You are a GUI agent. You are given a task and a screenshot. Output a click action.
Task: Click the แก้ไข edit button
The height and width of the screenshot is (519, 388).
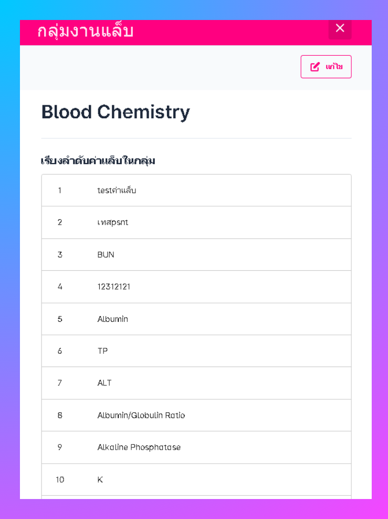tap(326, 67)
